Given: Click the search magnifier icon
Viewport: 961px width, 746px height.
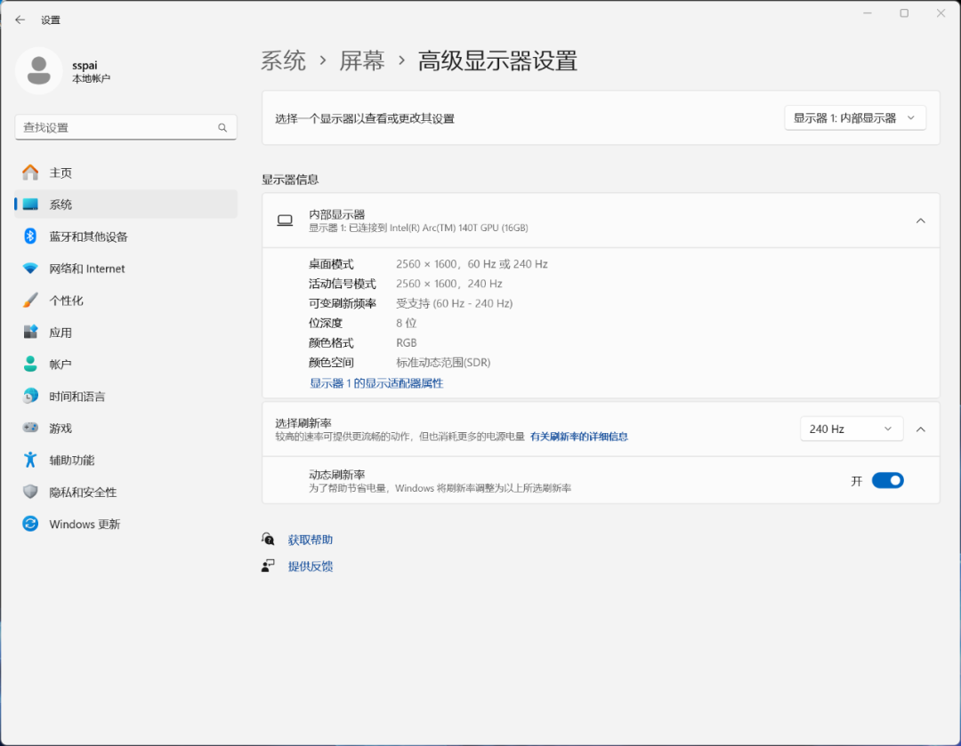Looking at the screenshot, I should 222,127.
